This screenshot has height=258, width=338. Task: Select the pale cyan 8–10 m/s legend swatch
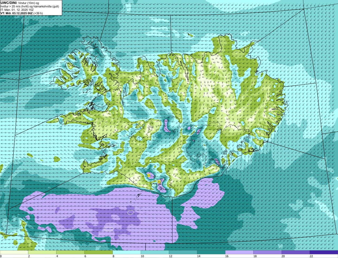[x=127, y=252]
